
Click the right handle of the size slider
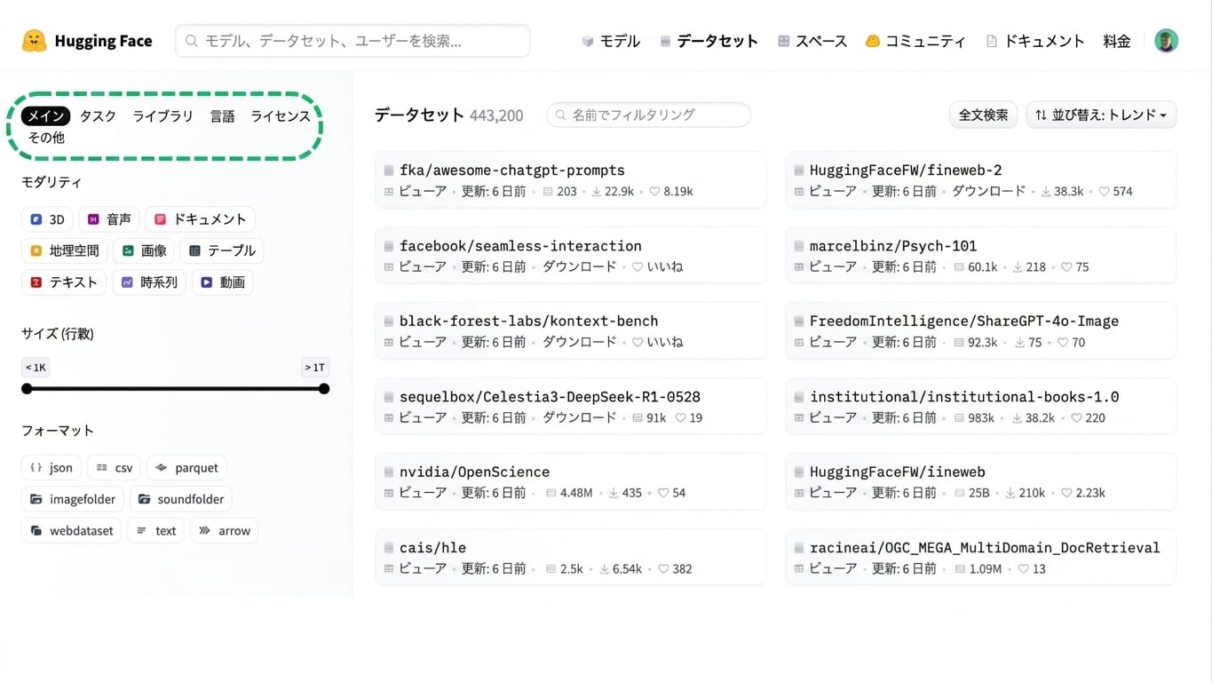[x=324, y=389]
